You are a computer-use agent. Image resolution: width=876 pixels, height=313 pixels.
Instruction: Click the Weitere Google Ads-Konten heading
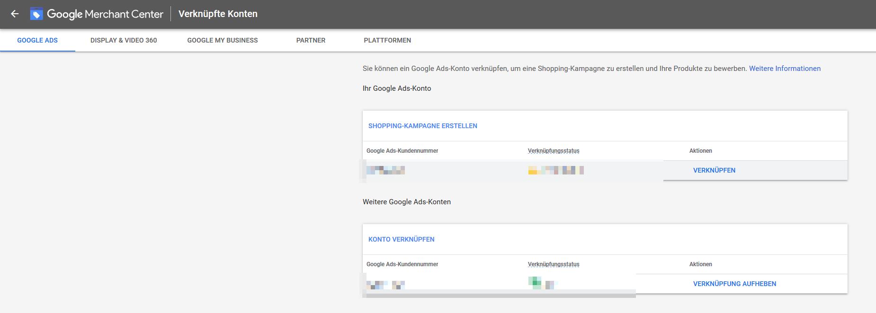point(407,202)
